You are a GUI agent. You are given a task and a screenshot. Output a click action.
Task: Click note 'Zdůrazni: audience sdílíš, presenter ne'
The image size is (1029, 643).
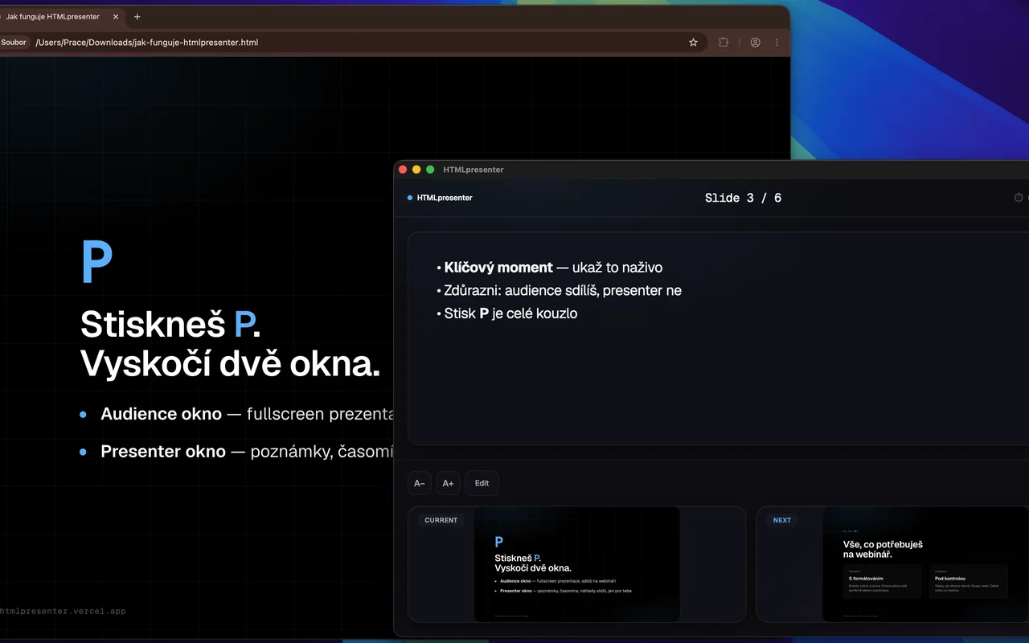click(563, 290)
